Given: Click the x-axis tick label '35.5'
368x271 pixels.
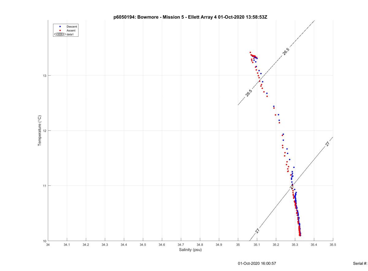Looking at the screenshot, I should [x=333, y=245].
